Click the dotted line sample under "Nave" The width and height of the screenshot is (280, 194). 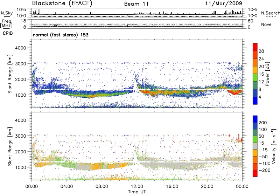point(266,28)
